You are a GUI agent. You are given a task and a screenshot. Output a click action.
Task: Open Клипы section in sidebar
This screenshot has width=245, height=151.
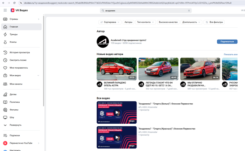(13, 42)
